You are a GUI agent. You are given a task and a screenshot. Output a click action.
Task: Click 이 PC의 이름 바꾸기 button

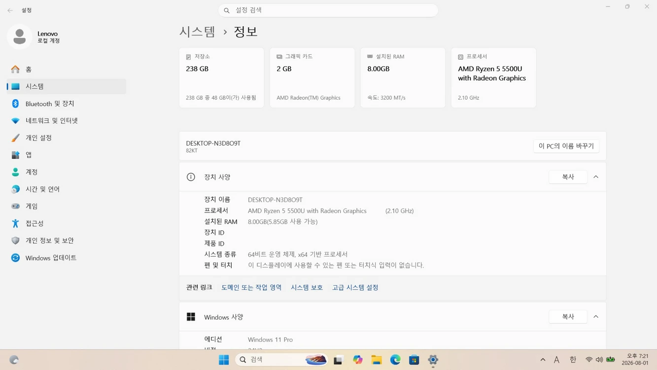566,146
